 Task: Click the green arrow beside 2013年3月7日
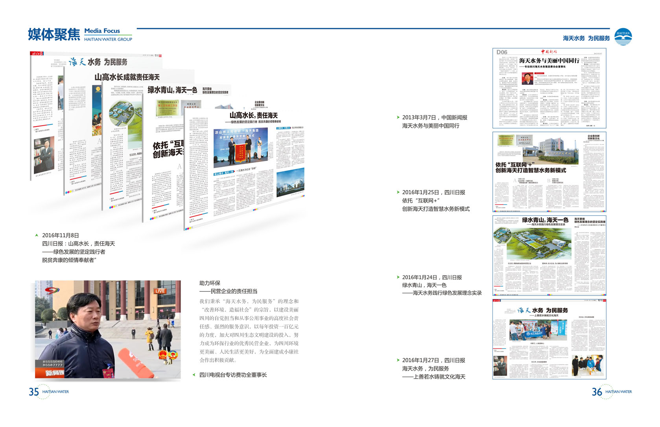click(398, 117)
